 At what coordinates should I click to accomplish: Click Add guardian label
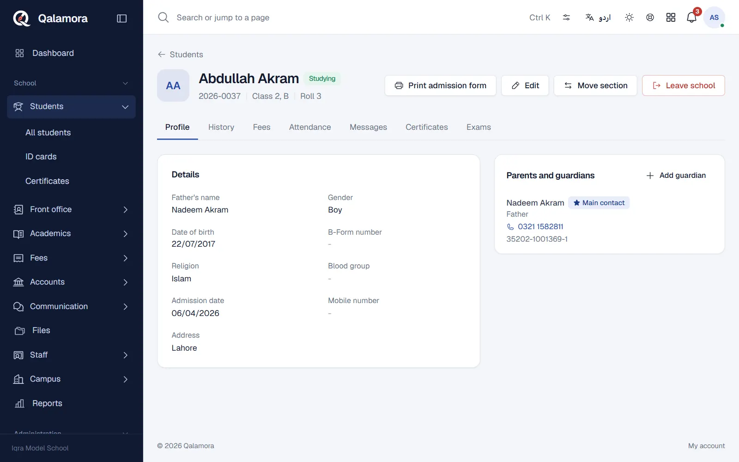pyautogui.click(x=683, y=176)
